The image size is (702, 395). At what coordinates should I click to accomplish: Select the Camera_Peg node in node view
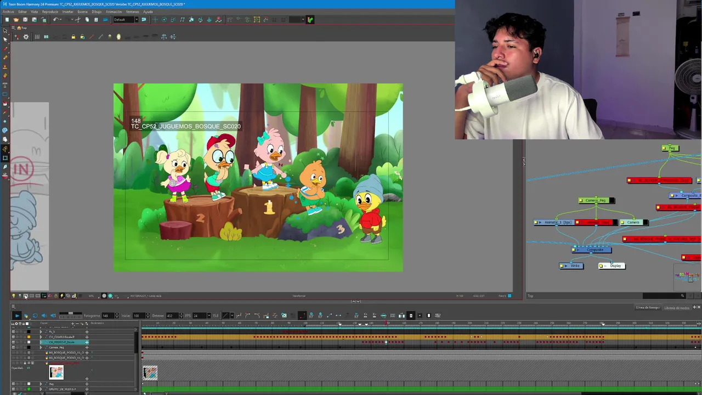(596, 200)
